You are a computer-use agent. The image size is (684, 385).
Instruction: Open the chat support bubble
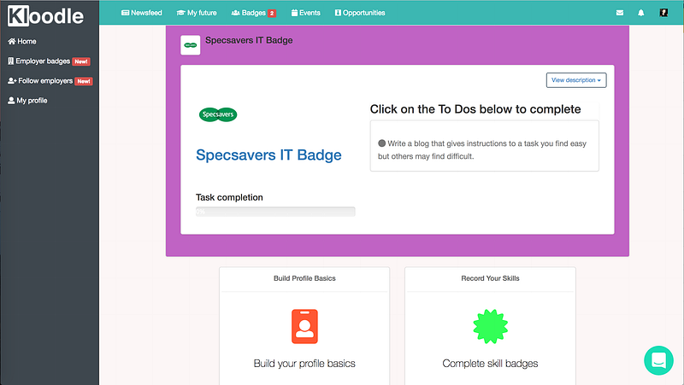(x=658, y=360)
